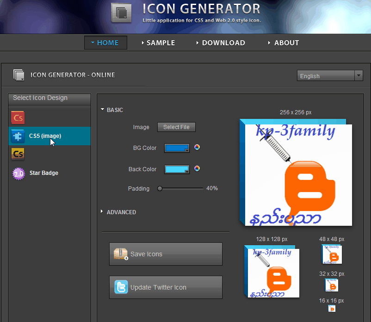371x322 pixels.
Task: Select the red CS icon design
Action: [18, 118]
